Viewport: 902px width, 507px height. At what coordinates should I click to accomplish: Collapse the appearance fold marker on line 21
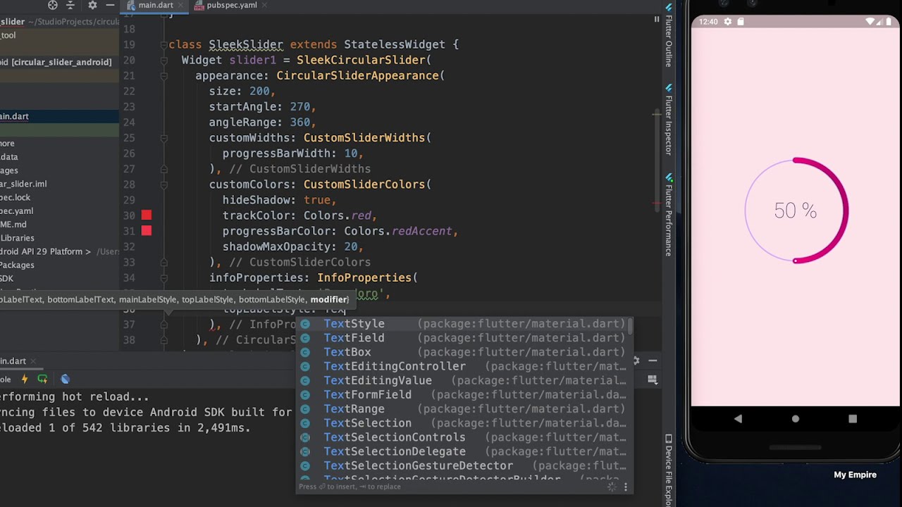(163, 75)
